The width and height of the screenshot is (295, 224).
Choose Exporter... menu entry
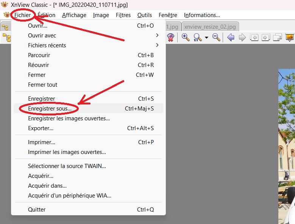click(89, 128)
